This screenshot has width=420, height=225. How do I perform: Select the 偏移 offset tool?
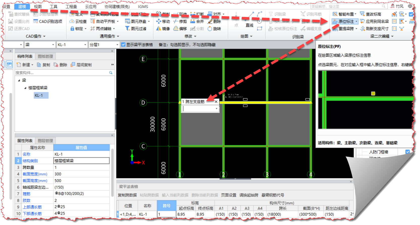coord(180,29)
